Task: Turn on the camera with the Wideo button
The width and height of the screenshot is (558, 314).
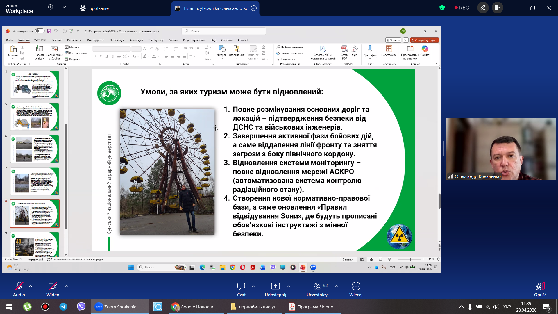Action: click(53, 286)
